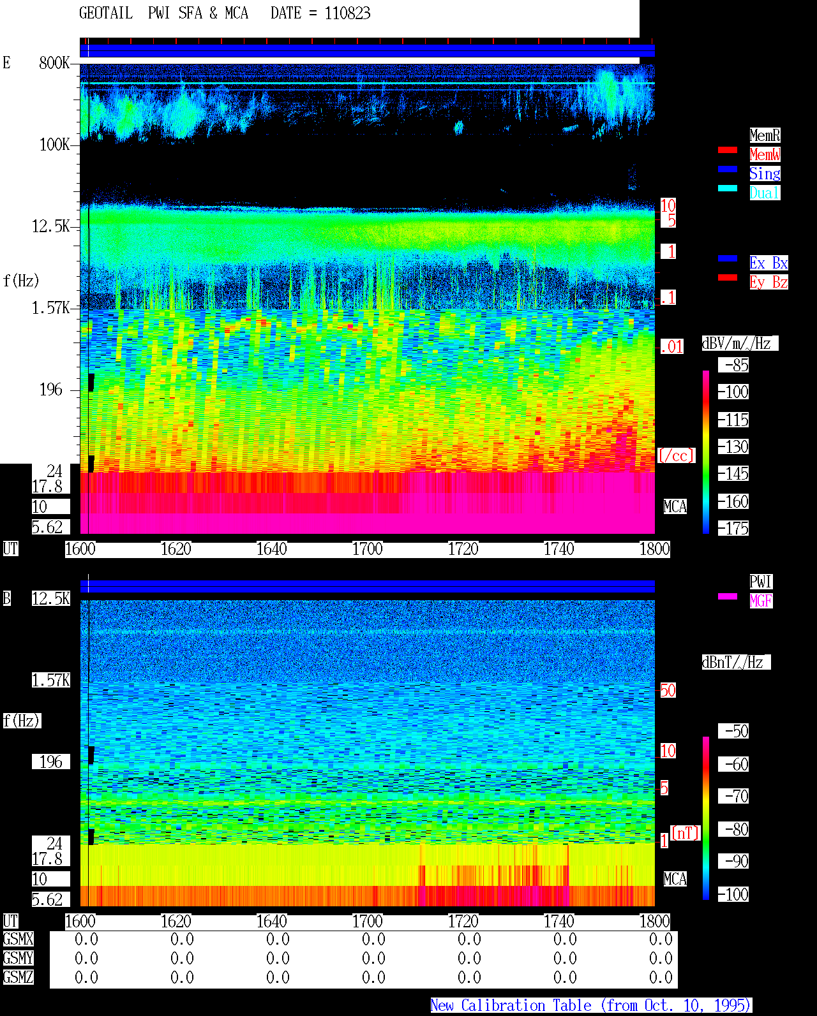Click the GSMX row label
This screenshot has height=1016, width=817.
click(x=19, y=939)
